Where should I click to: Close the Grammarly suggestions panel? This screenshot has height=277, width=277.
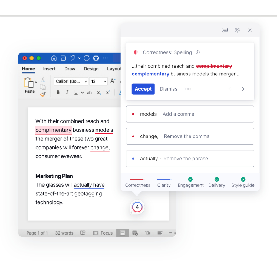click(250, 30)
